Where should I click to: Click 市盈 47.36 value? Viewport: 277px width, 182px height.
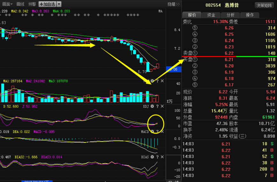click(x=222, y=123)
